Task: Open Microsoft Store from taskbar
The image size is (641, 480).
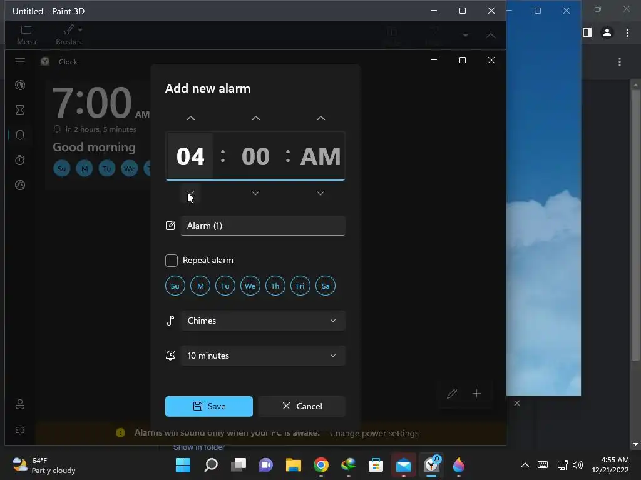Action: pyautogui.click(x=376, y=465)
